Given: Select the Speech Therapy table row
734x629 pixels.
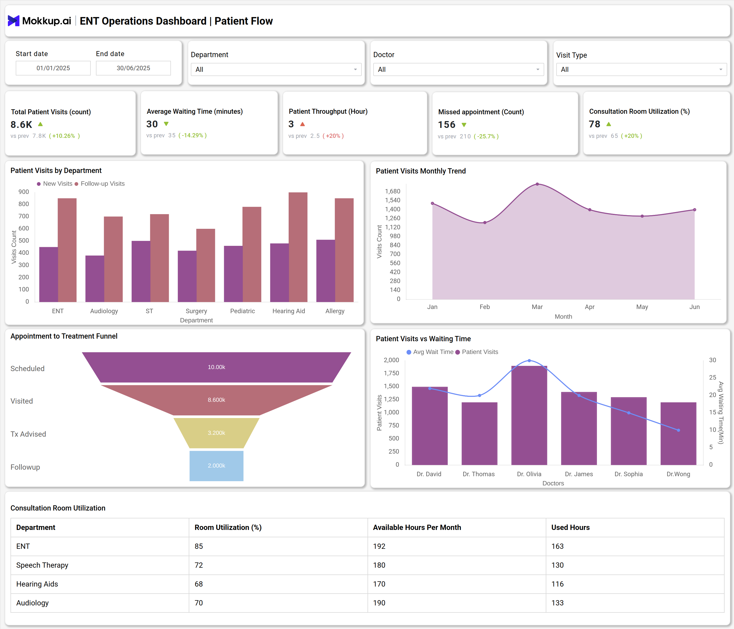Looking at the screenshot, I should [367, 565].
